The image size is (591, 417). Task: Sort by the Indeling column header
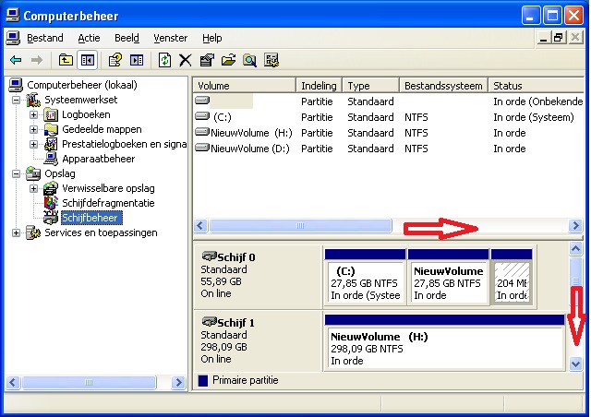(x=320, y=86)
